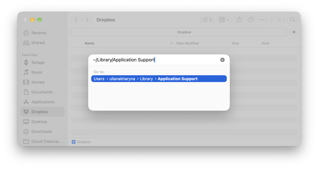Click the Documents page icon
318x169 pixels.
[x=26, y=92]
